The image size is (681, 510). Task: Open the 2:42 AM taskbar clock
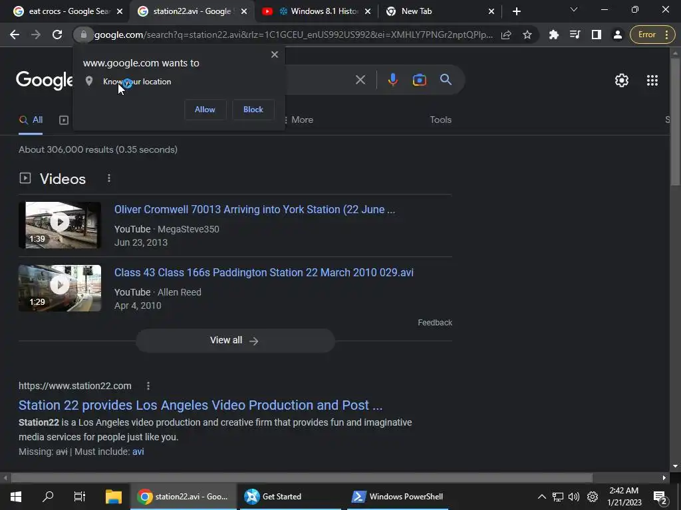[624, 497]
